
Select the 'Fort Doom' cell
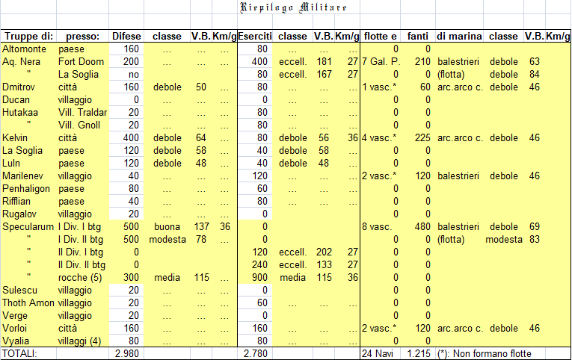click(x=81, y=61)
